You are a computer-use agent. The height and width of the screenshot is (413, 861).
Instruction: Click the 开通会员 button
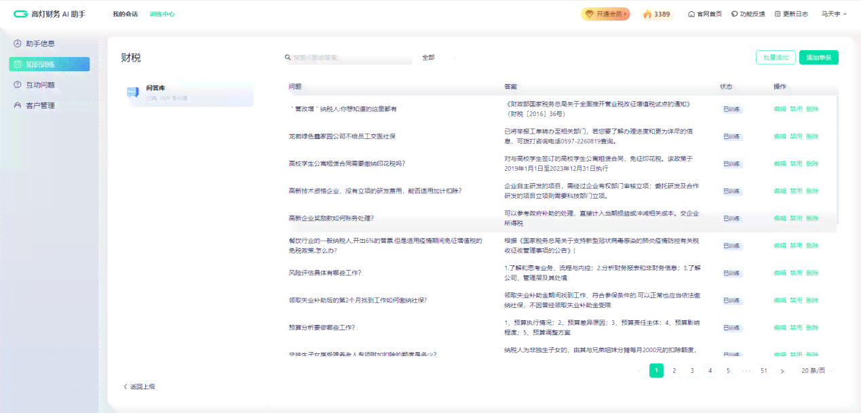605,14
